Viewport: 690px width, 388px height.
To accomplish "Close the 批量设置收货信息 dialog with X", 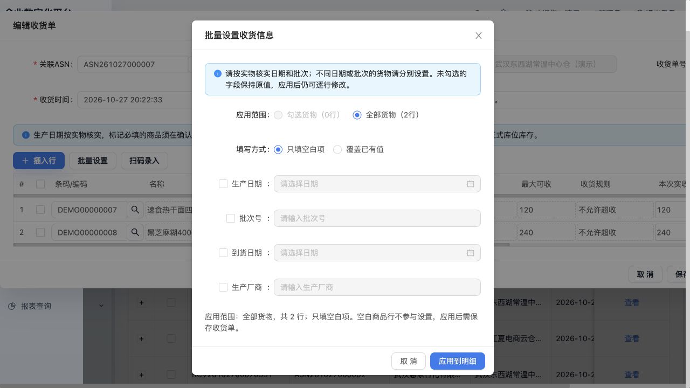I will coord(478,36).
